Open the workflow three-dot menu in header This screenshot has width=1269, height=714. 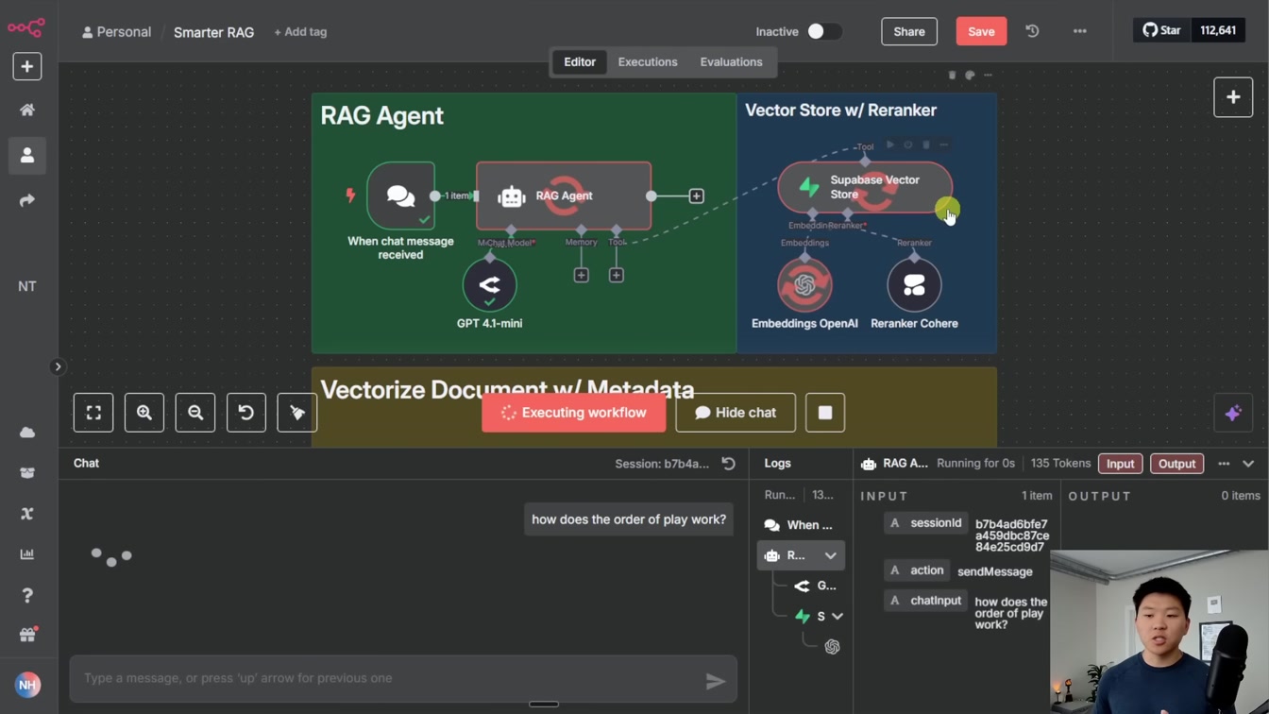(1079, 31)
